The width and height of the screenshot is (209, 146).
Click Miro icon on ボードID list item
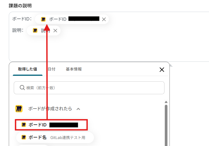point(24,125)
